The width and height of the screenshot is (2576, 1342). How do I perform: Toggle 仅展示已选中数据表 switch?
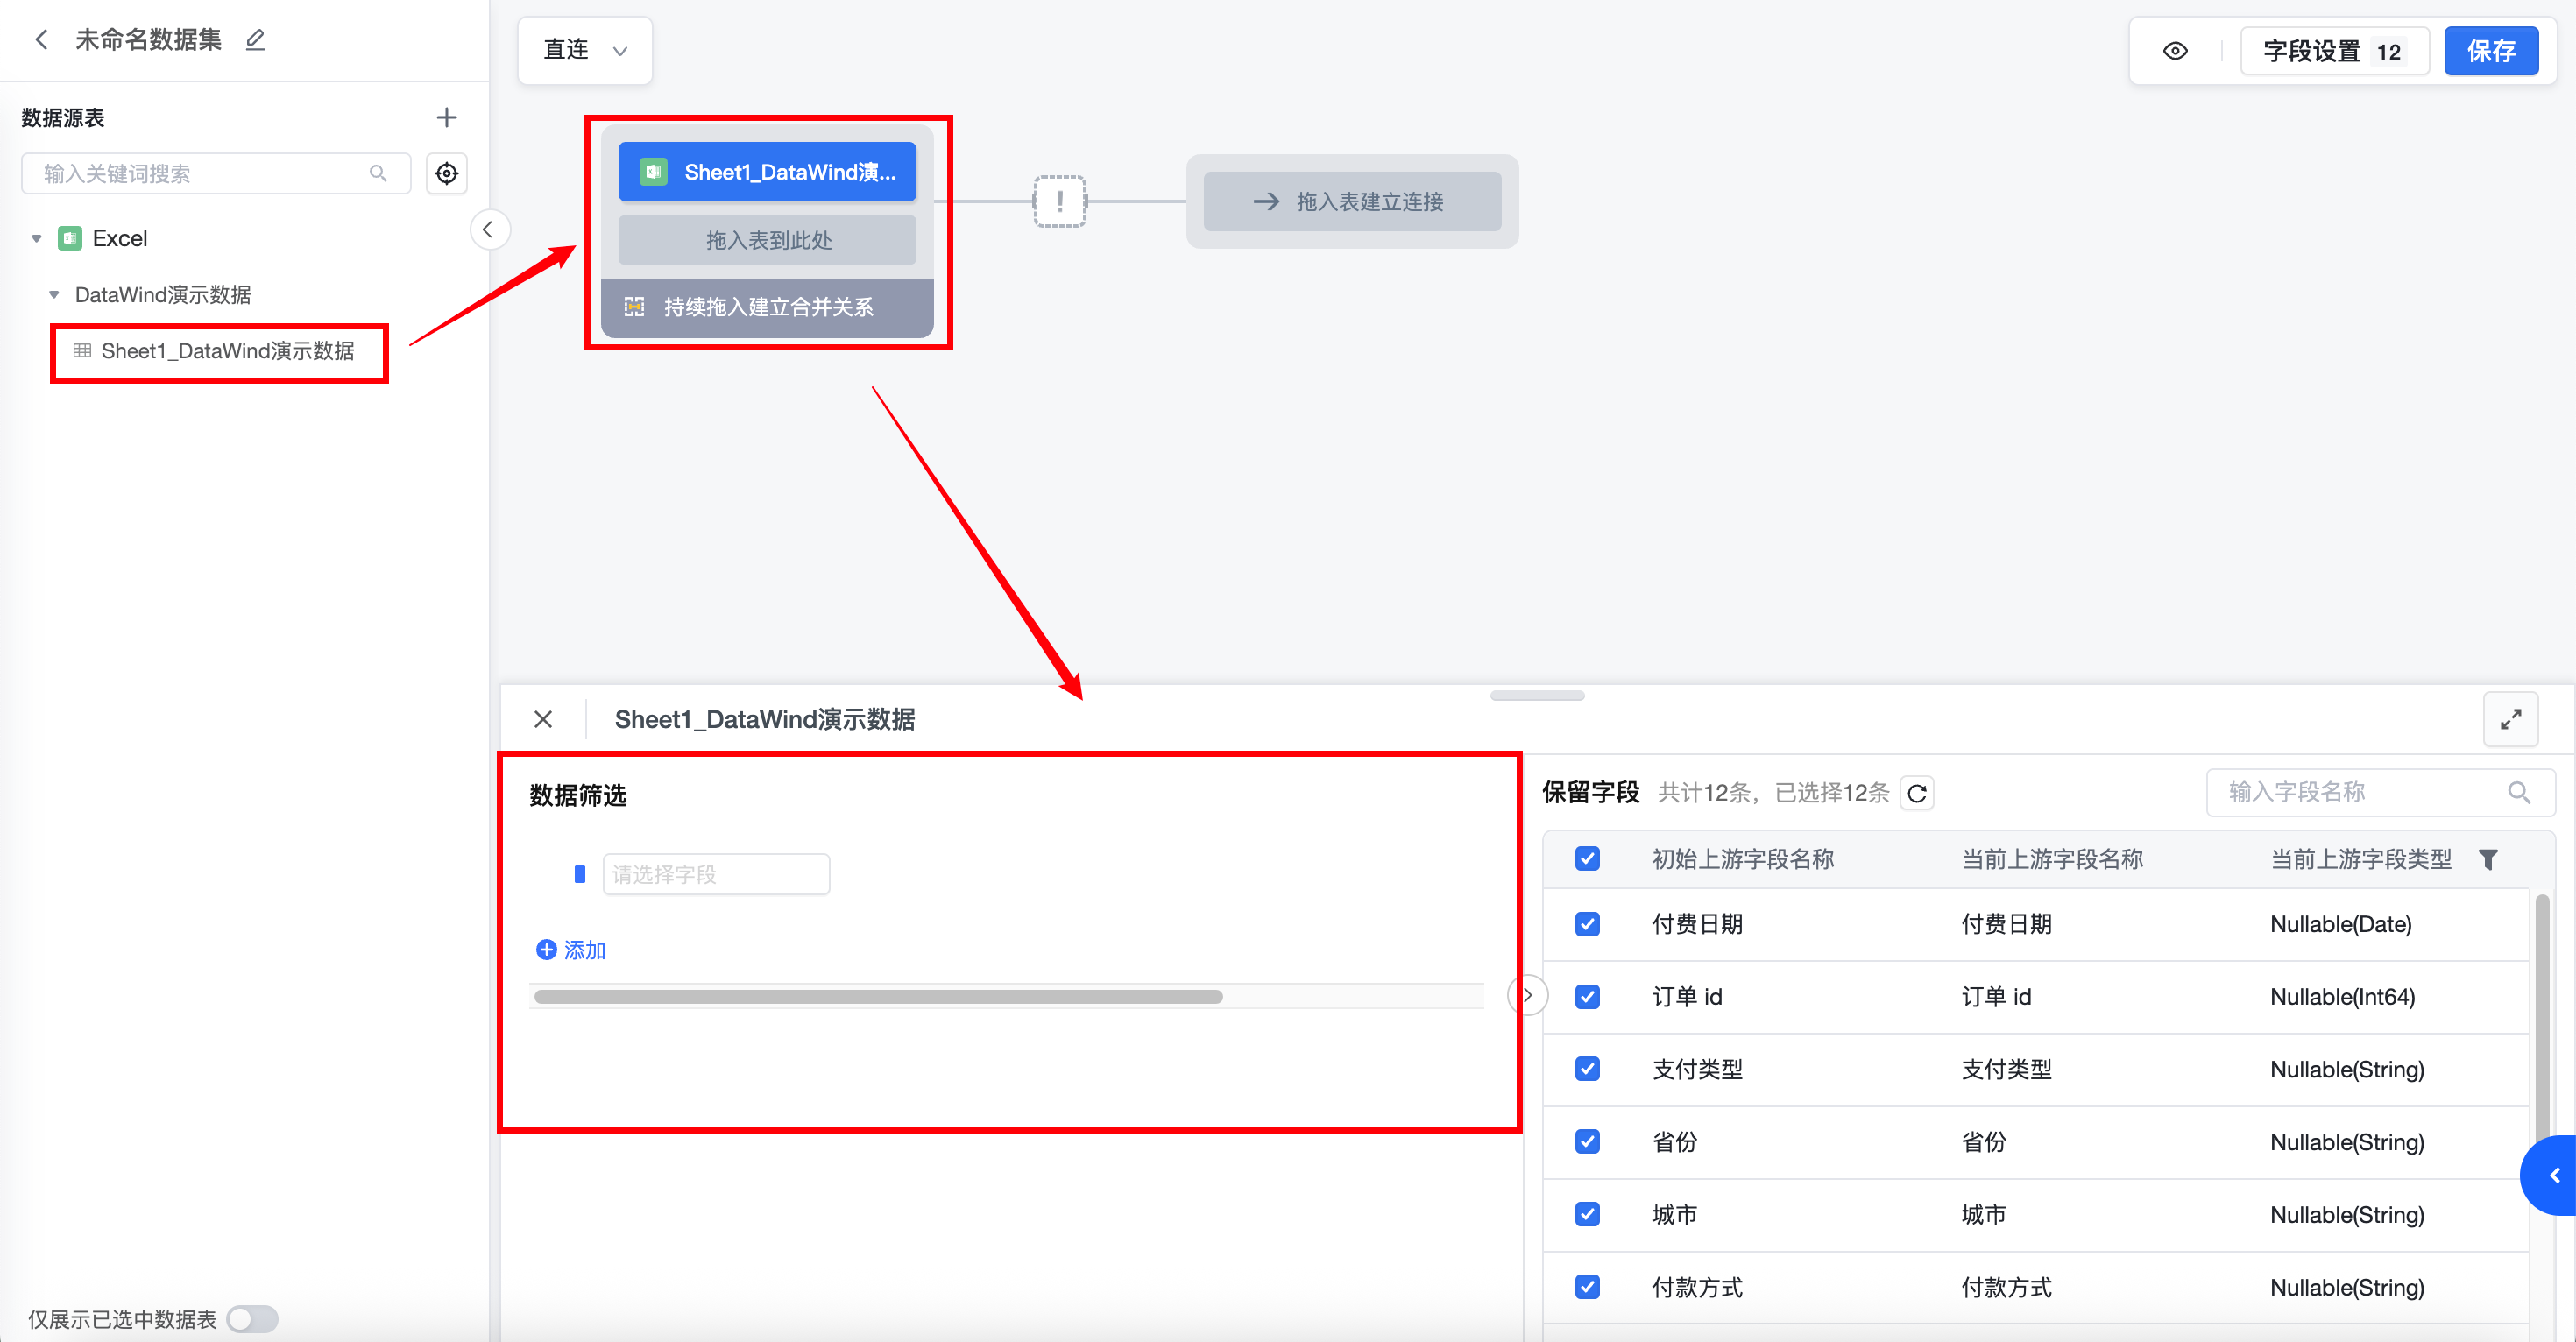click(252, 1319)
